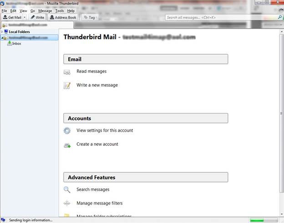Open the Tag dropdown menu
Viewport: 284px width, 223px height.
pos(89,17)
